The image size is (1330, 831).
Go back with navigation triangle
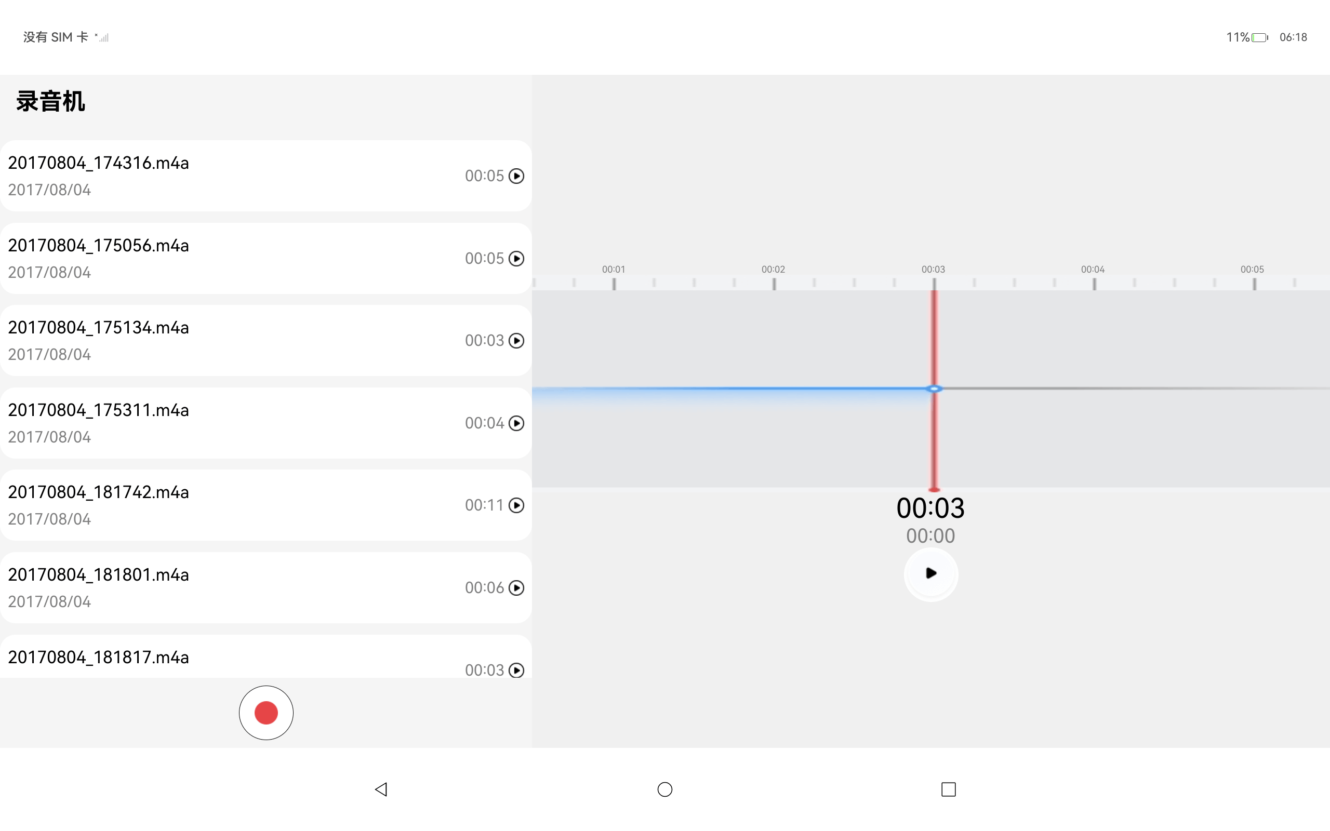pyautogui.click(x=381, y=789)
